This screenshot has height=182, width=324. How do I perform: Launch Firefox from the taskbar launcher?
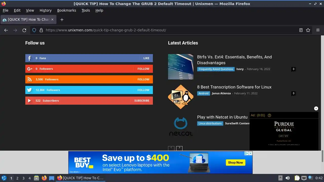[x=44, y=178]
